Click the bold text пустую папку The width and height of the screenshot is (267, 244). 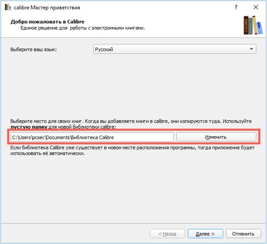29,127
